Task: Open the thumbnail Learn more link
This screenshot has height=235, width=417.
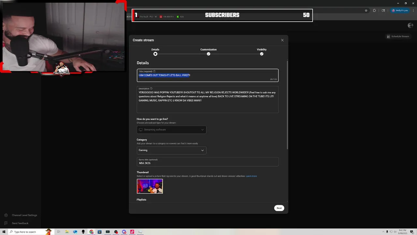Action: click(251, 176)
